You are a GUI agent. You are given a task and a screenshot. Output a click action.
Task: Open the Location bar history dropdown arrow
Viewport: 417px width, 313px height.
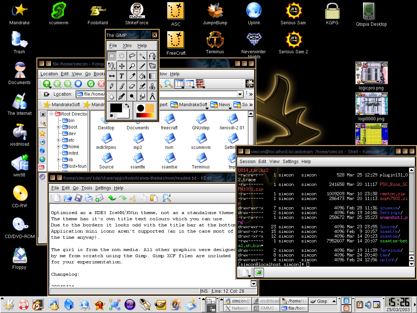click(240, 94)
